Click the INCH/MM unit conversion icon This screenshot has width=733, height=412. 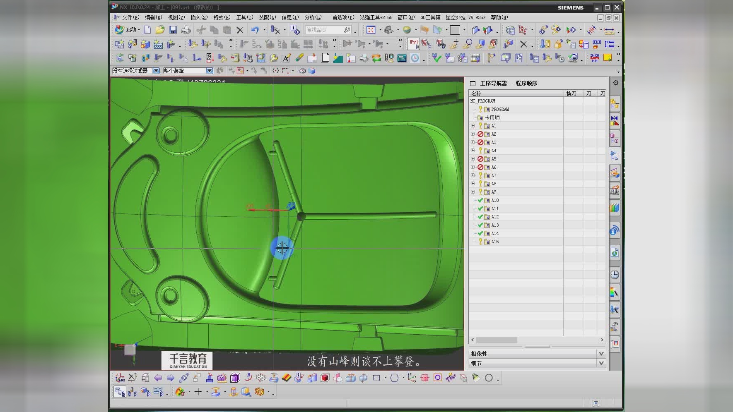pos(595,58)
